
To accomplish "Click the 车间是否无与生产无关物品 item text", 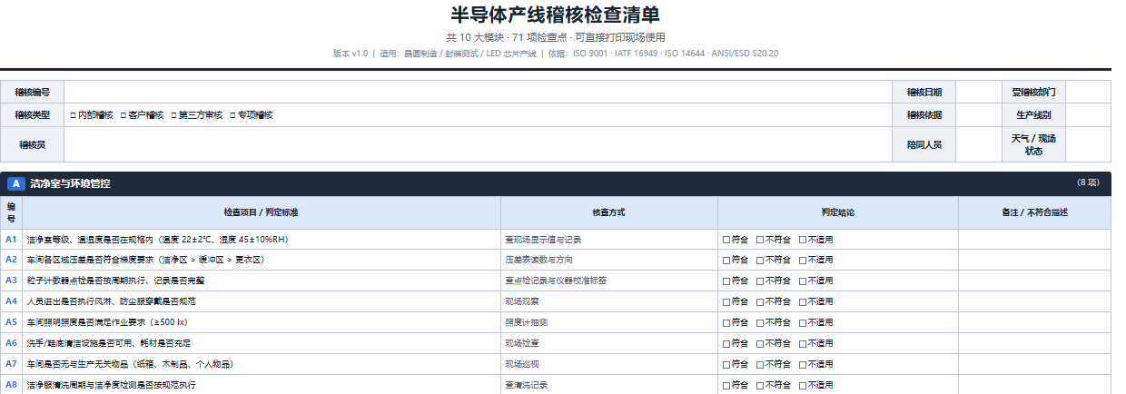I will click(x=130, y=364).
